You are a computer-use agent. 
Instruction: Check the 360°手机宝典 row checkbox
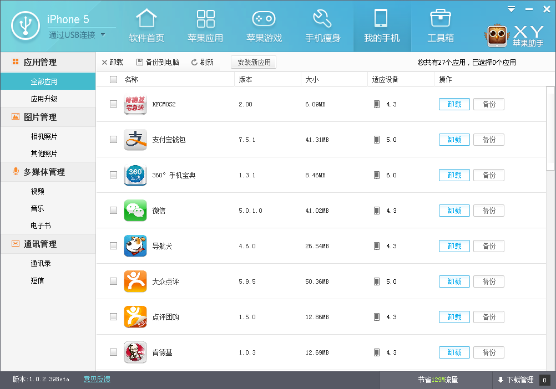113,175
